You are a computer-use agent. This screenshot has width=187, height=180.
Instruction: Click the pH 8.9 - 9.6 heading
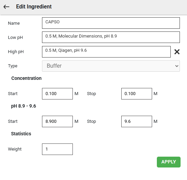point(23,106)
